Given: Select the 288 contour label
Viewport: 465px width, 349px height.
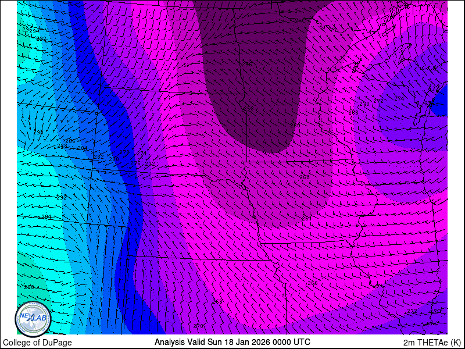Looking at the screenshot, I should tap(62, 146).
